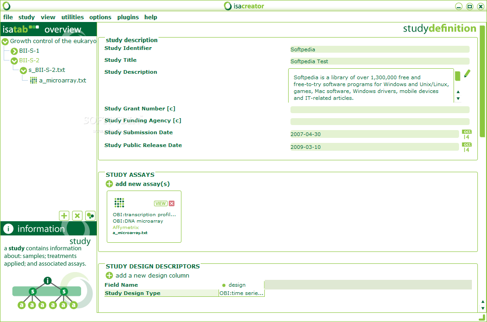The height and width of the screenshot is (322, 487).
Task: Collapse the Growth control investigation node
Action: (x=5, y=41)
